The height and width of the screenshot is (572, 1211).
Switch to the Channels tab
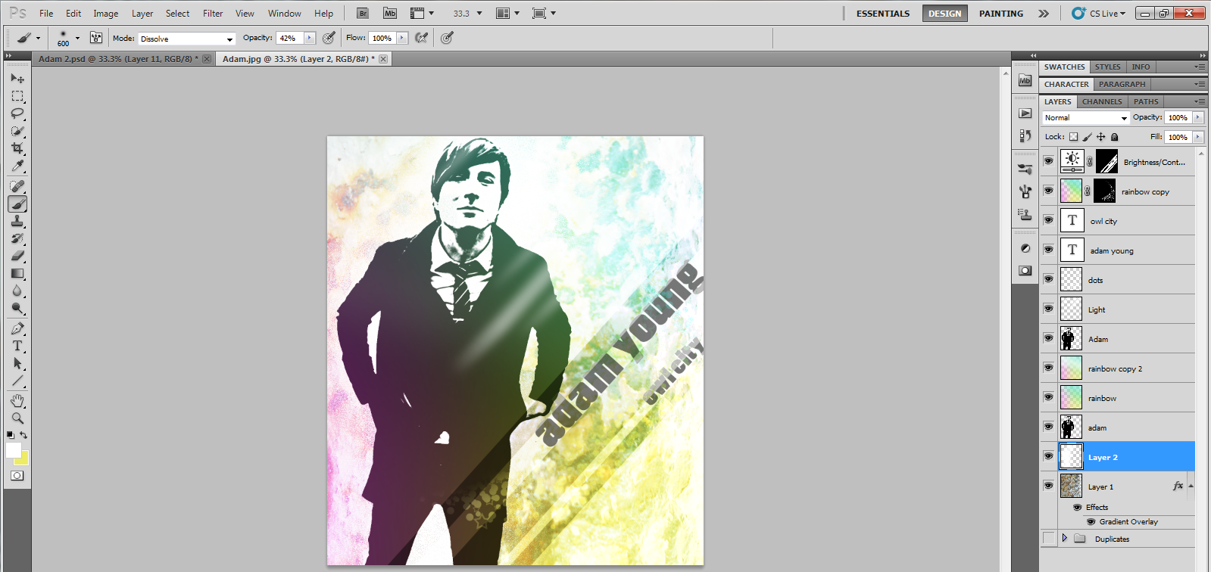[x=1102, y=101]
